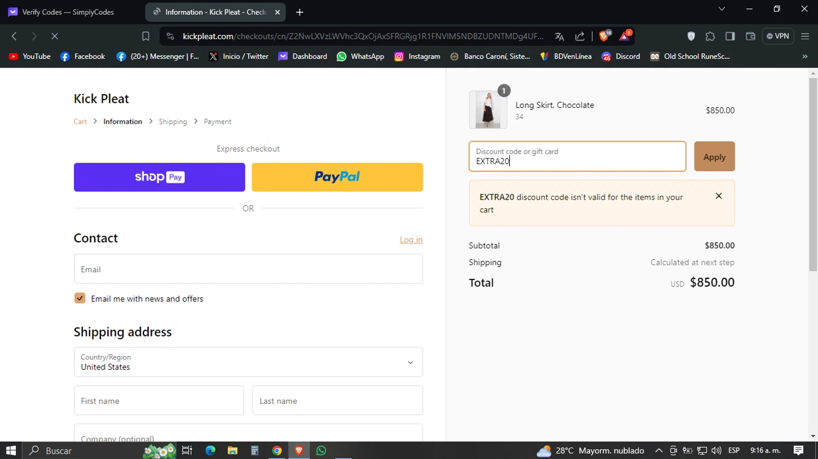The width and height of the screenshot is (818, 459).
Task: Focus the Last name field
Action: click(338, 401)
